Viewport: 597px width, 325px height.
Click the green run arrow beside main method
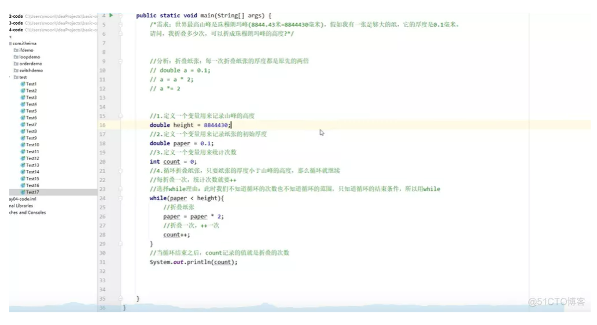point(111,15)
